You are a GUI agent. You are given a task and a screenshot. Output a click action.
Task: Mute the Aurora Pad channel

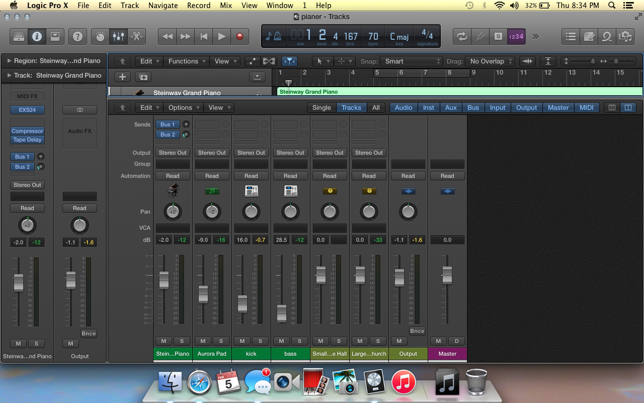[x=203, y=341]
